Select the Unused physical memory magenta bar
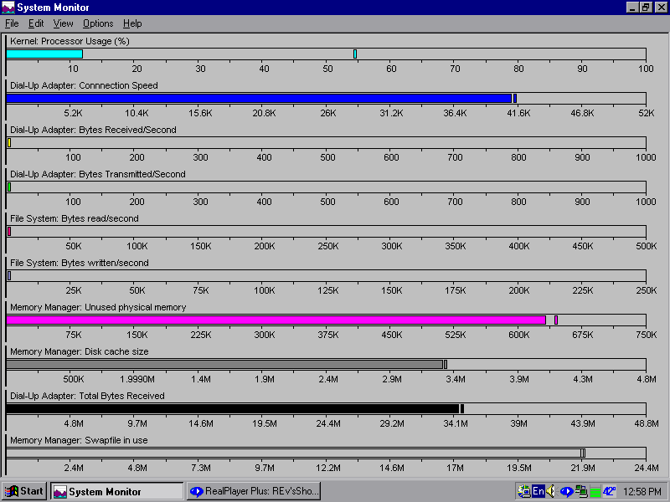The image size is (670, 502). (x=276, y=320)
